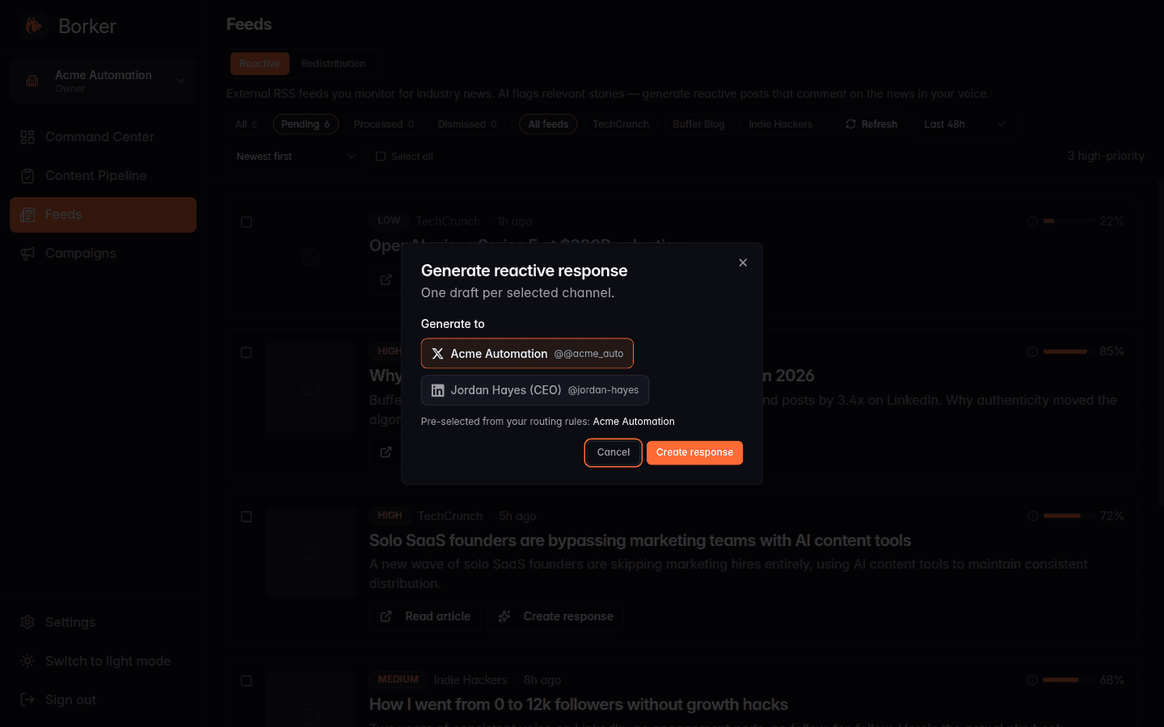
Task: Click Read article on Solo SaaS founders
Action: [x=426, y=616]
